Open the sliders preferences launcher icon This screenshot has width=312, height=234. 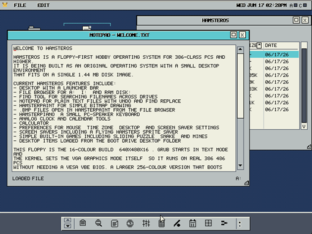click(x=146, y=223)
